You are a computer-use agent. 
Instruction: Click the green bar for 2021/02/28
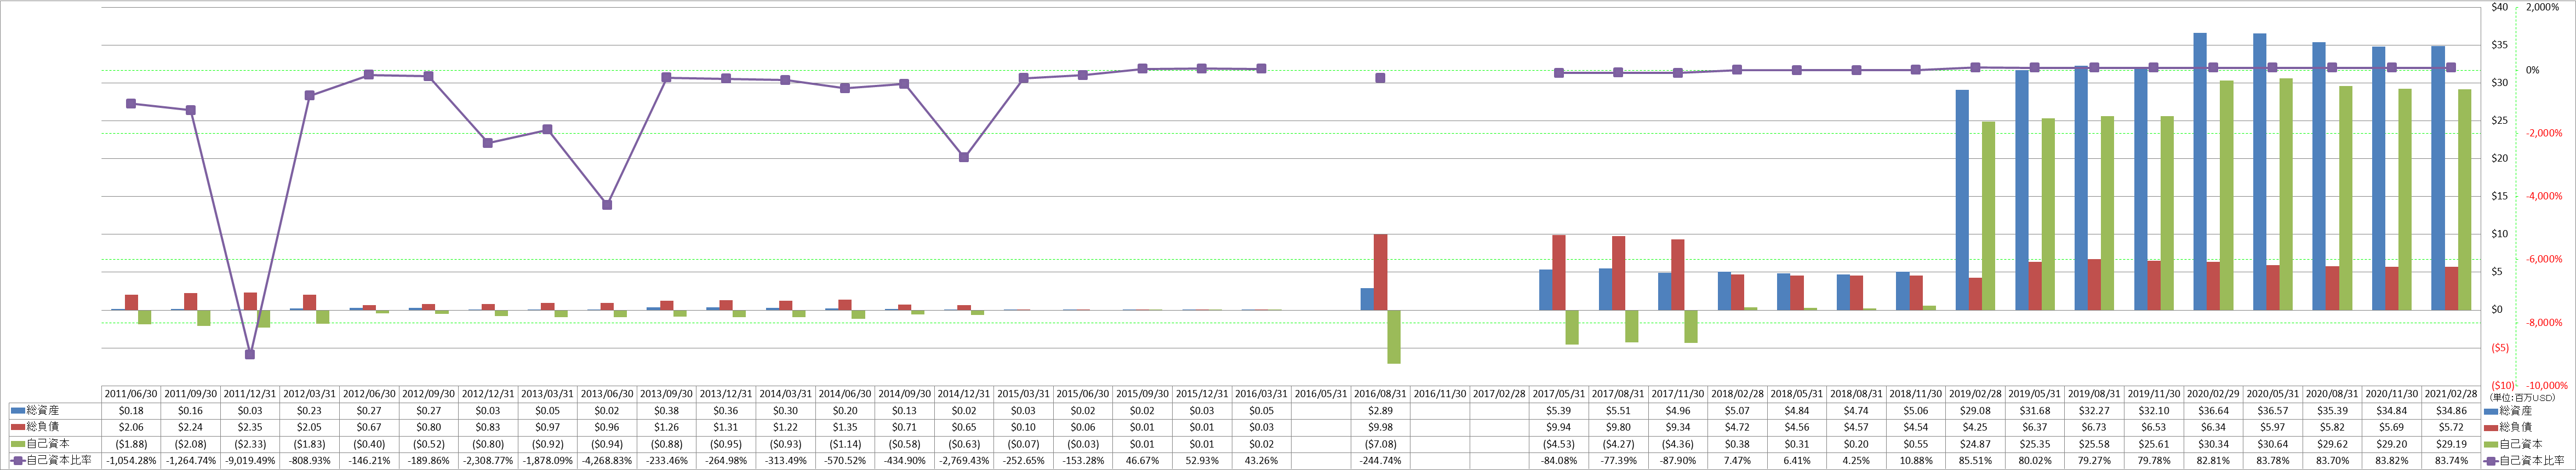click(2464, 200)
